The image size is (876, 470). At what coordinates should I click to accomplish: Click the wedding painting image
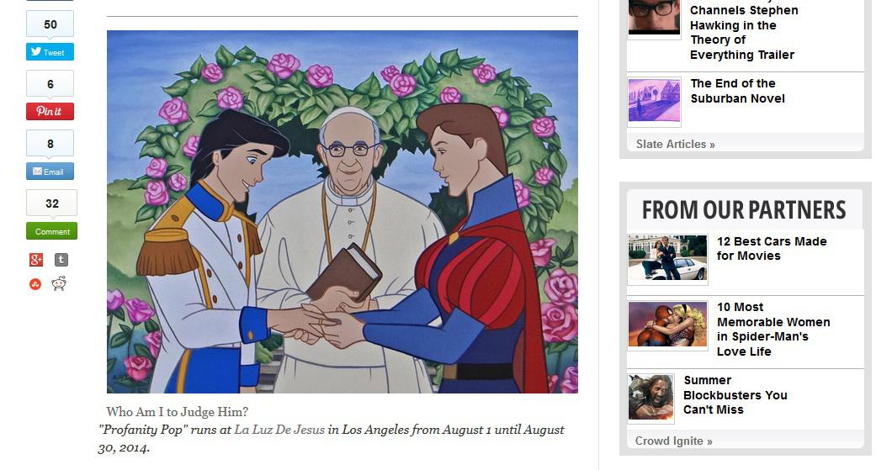342,212
